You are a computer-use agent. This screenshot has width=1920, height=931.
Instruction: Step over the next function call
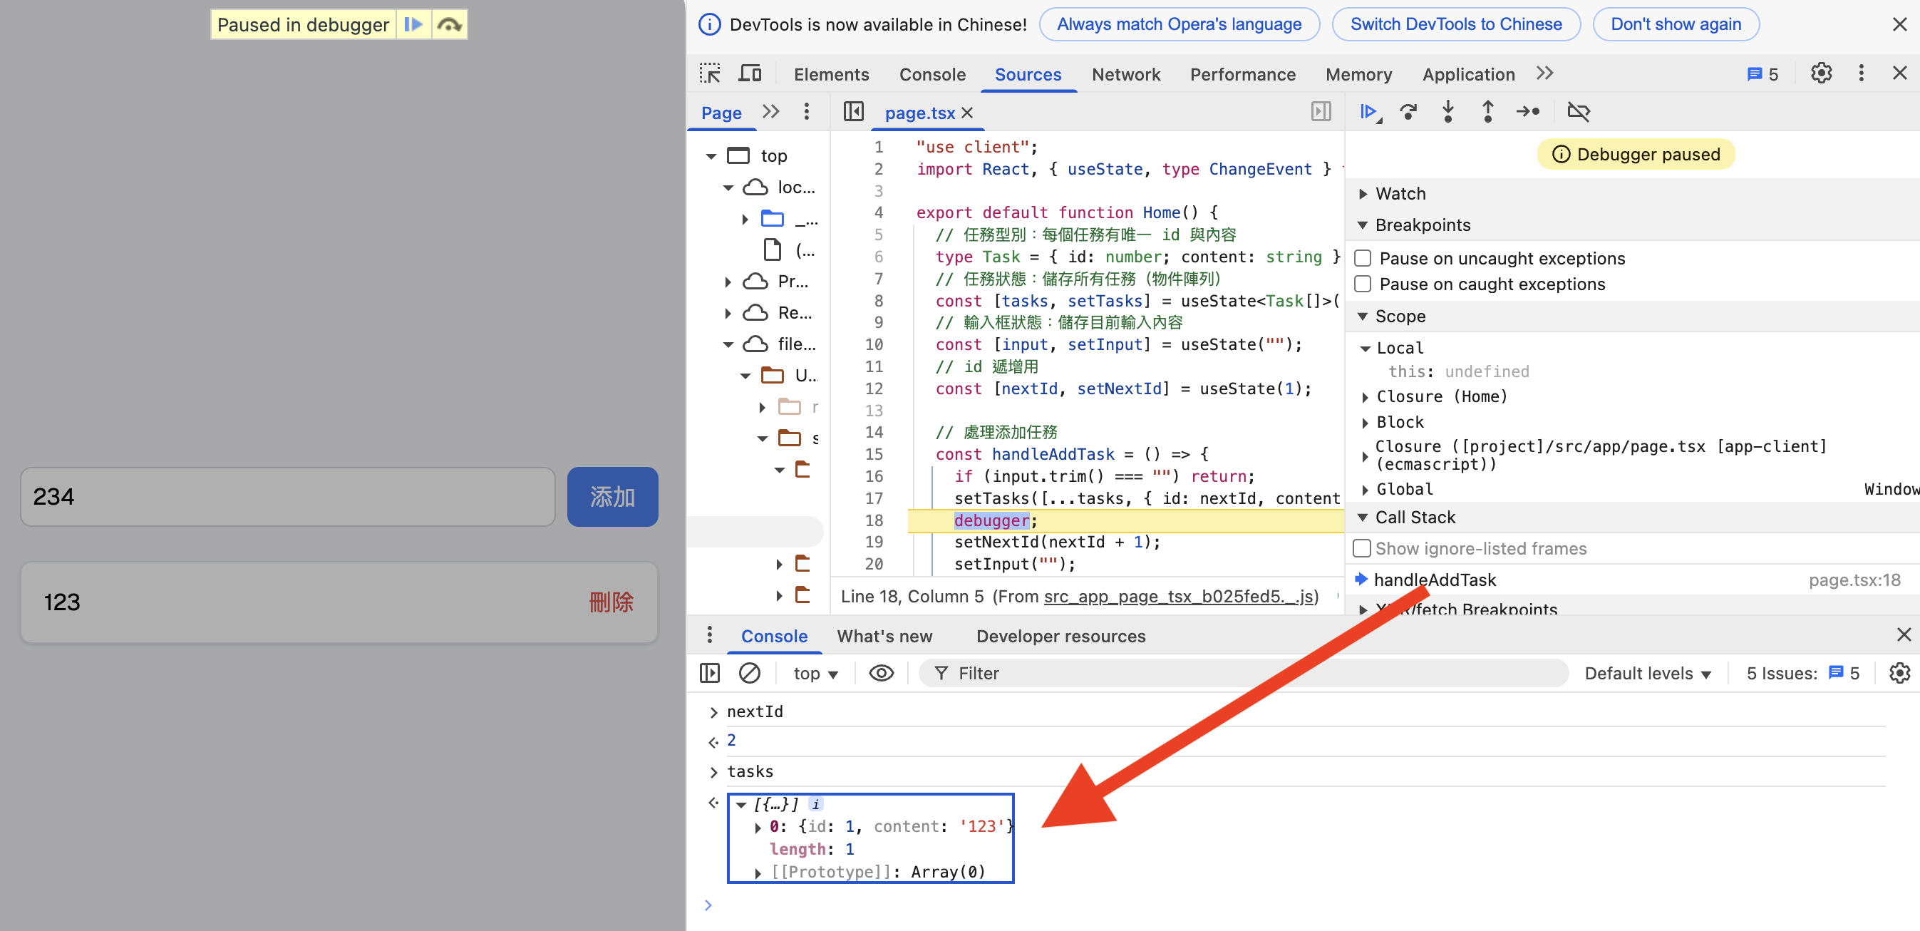coord(1409,112)
